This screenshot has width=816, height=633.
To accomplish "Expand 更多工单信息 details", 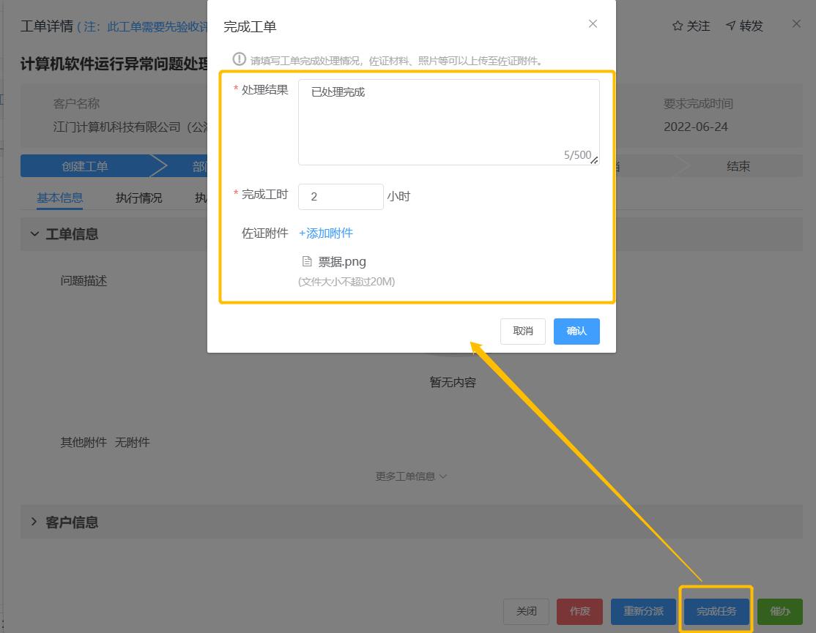I will [x=411, y=476].
